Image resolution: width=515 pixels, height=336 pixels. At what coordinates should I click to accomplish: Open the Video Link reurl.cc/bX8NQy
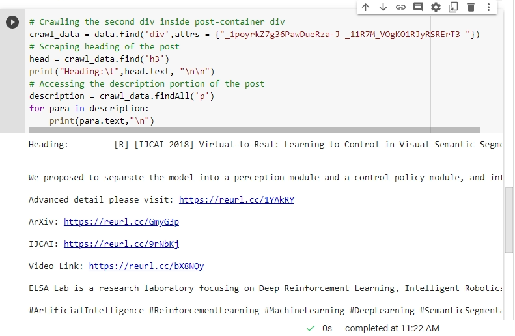[146, 266]
